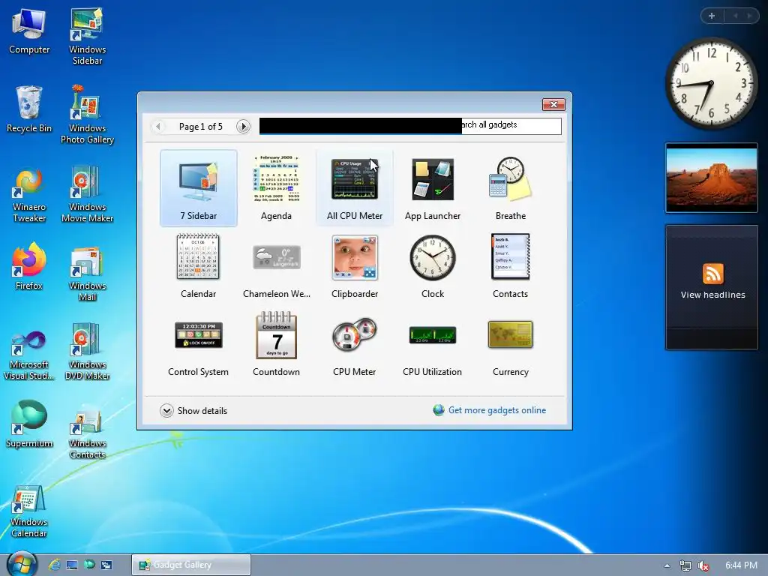
Task: Click the taskbar clock 6:44 PM
Action: (x=741, y=565)
